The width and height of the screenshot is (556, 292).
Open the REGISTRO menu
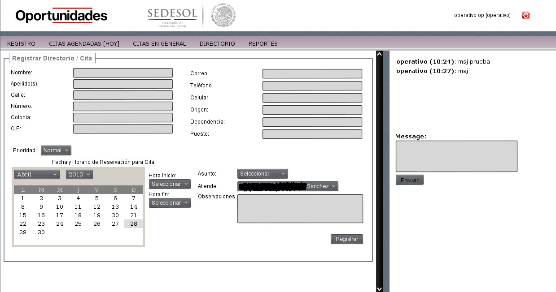[21, 43]
